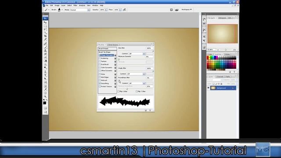Screen dimensions: 281x158
Task: Switch to the Clone Source tab
Action: point(113,45)
